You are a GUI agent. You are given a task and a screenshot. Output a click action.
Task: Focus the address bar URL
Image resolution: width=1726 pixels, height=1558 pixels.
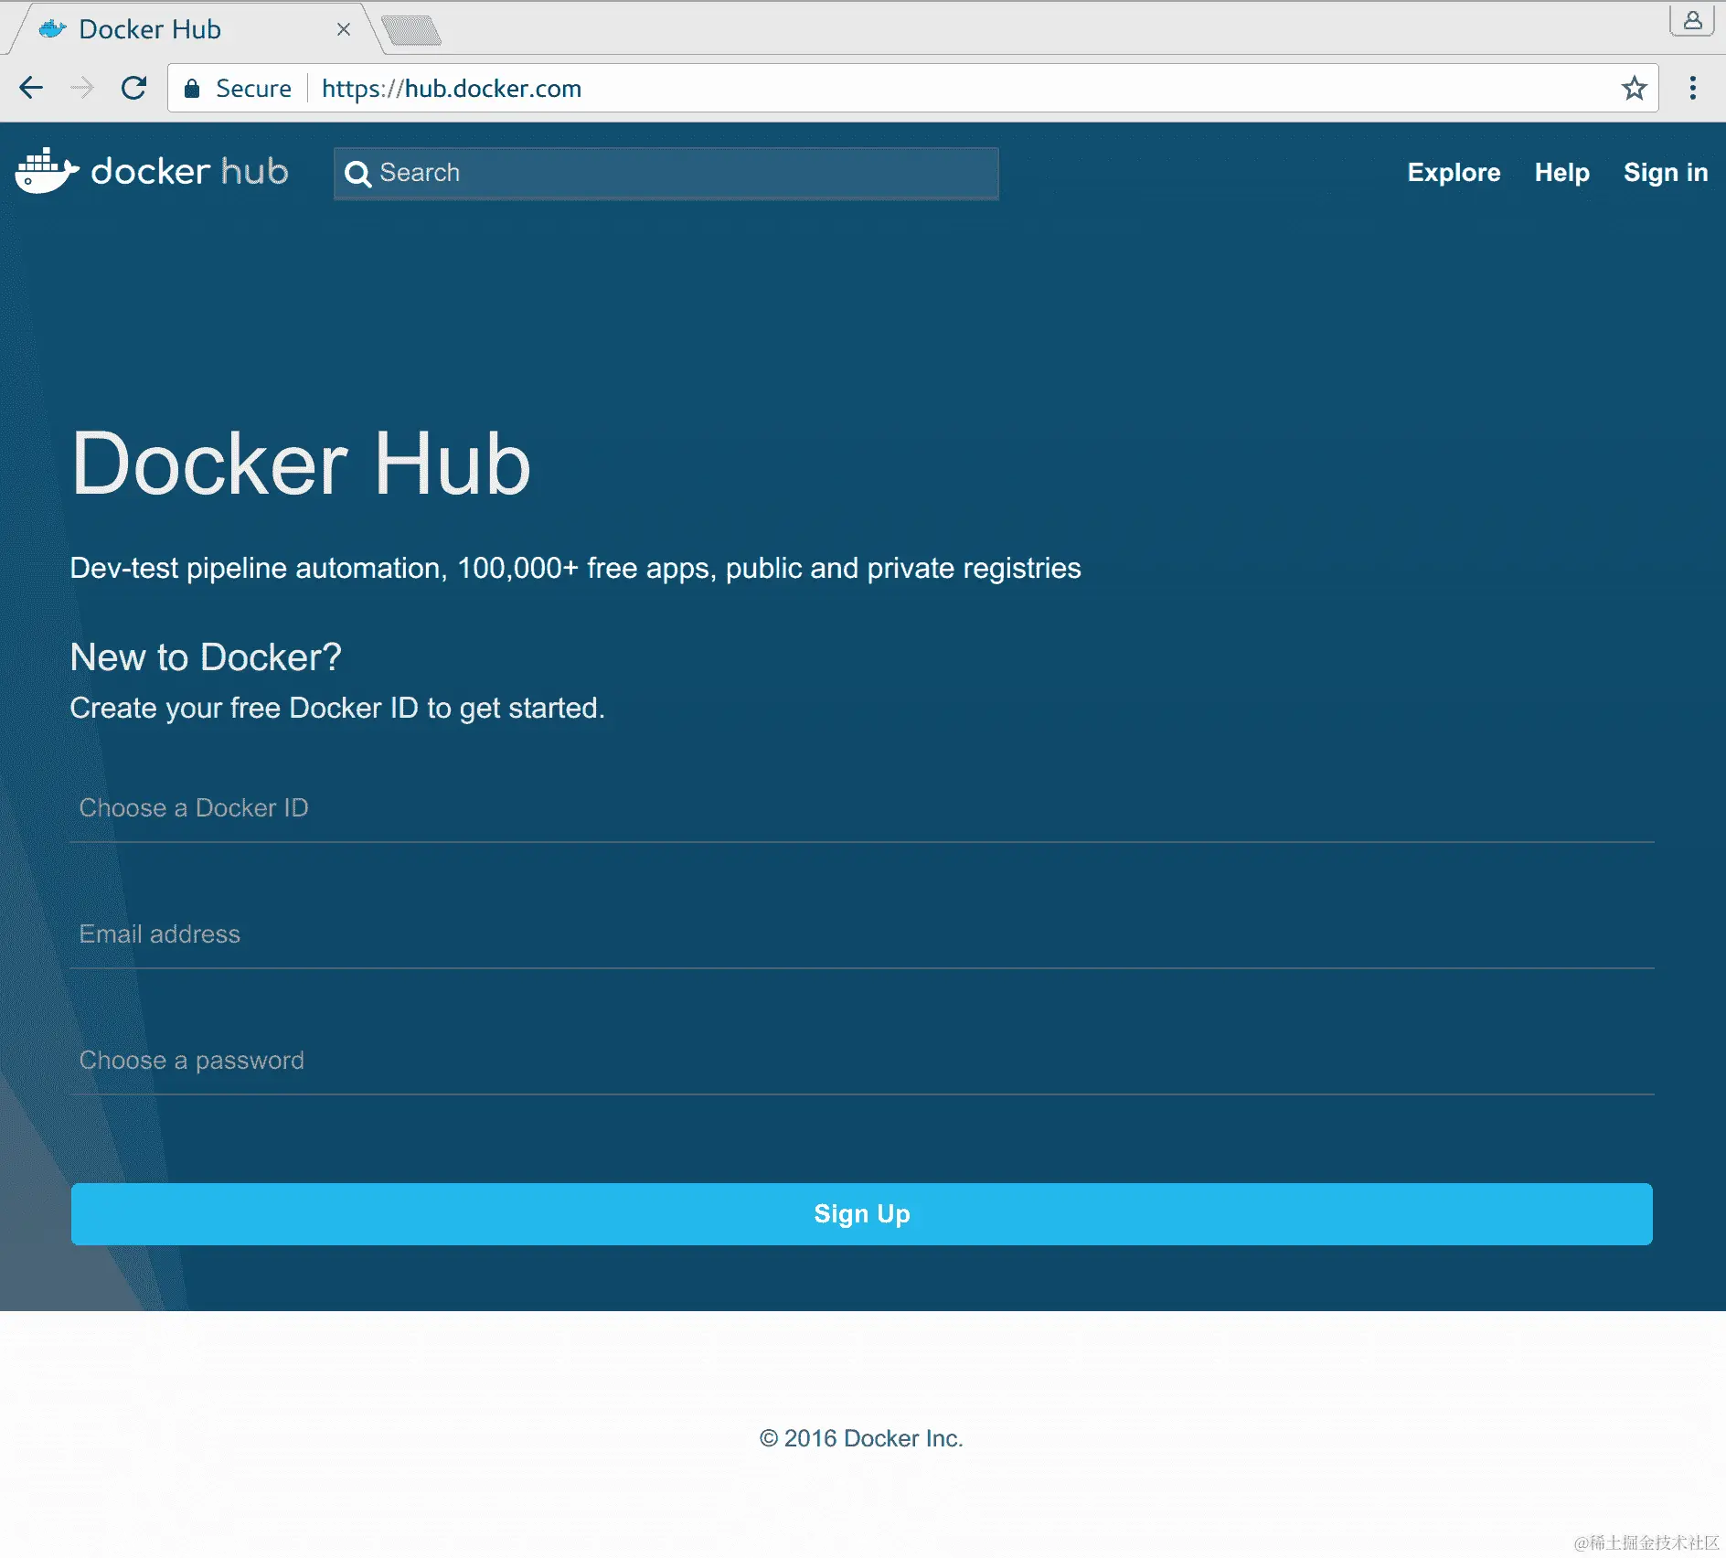[x=452, y=89]
